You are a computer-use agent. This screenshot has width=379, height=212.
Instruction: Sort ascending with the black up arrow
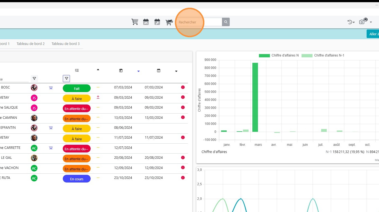pos(98,70)
